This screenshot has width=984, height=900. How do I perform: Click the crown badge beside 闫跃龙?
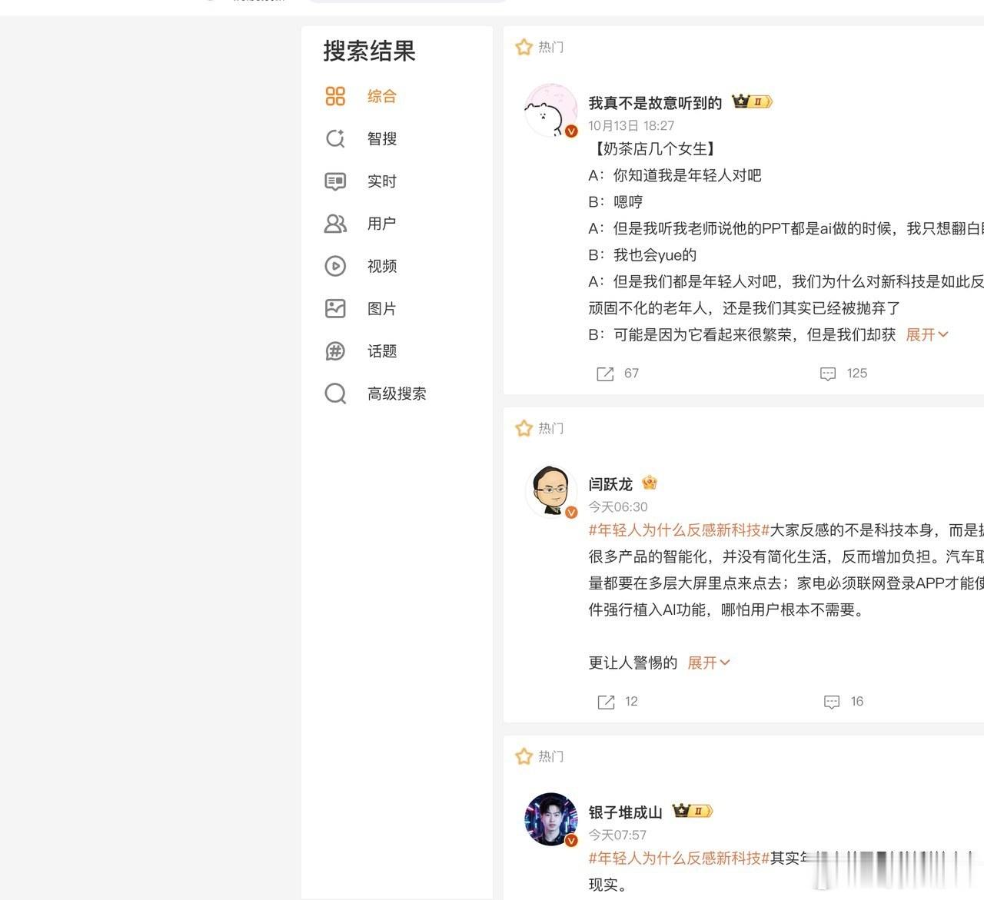point(650,483)
